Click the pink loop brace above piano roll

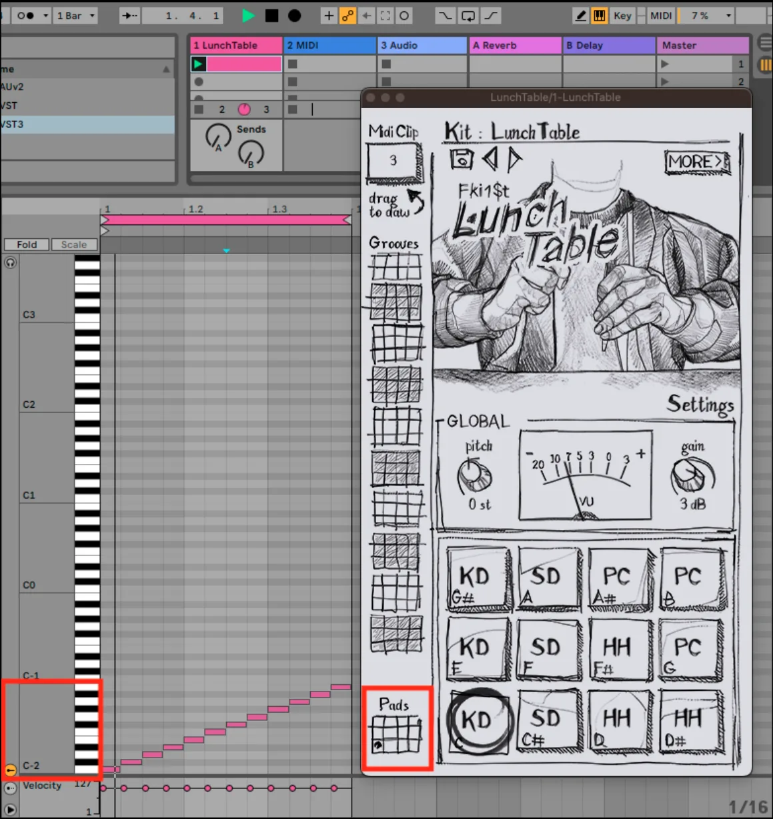point(226,220)
